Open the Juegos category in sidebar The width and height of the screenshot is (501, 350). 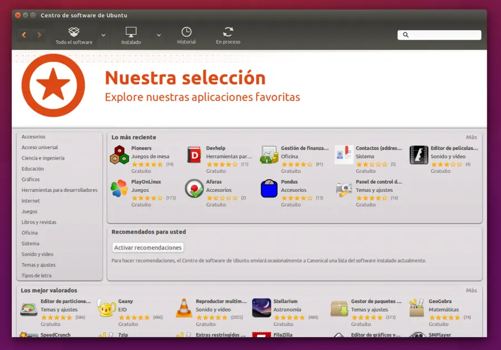(30, 211)
